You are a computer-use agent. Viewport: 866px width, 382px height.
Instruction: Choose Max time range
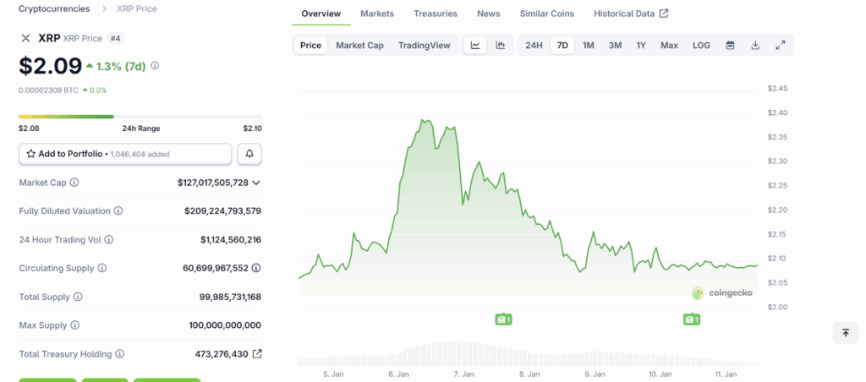pyautogui.click(x=669, y=46)
